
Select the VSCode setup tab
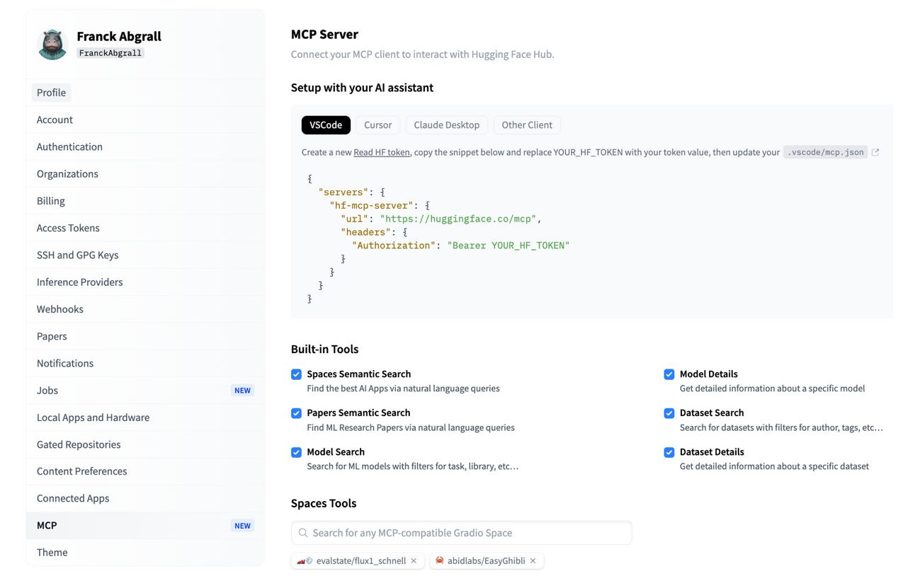click(326, 125)
